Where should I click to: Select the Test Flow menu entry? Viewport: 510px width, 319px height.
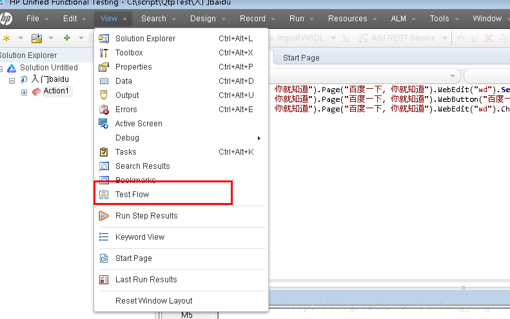click(x=181, y=195)
